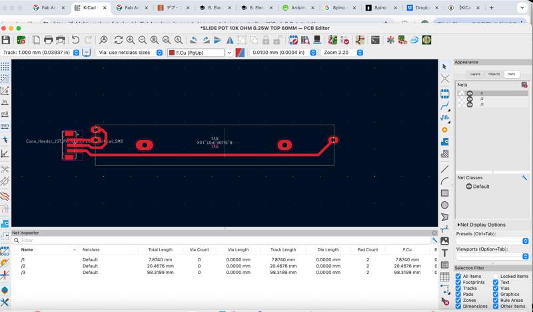This screenshot has height=312, width=533.
Task: Uncheck Graphics selection filter
Action: click(496, 294)
